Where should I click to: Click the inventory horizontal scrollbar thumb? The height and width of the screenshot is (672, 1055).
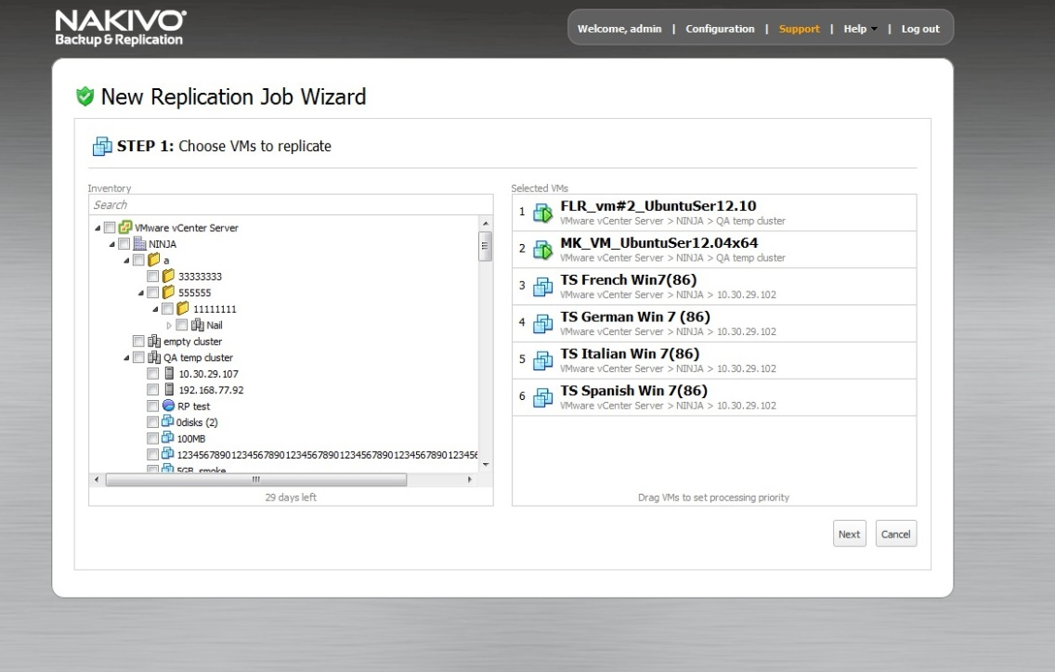[x=255, y=480]
